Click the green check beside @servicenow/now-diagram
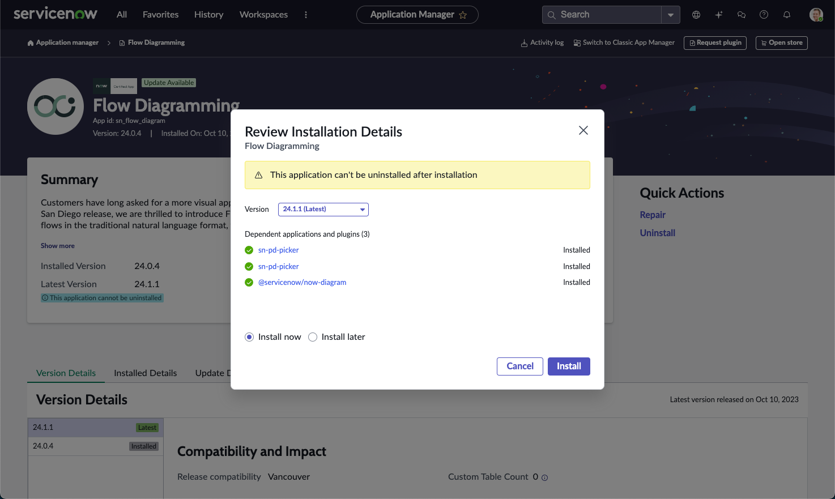The image size is (835, 499). [x=249, y=283]
